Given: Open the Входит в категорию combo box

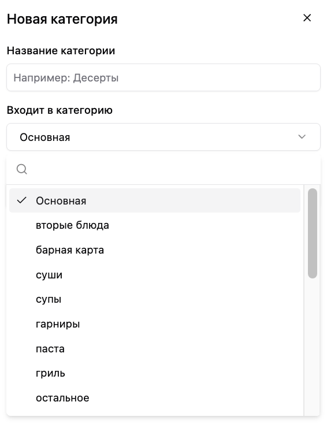Looking at the screenshot, I should click(163, 137).
